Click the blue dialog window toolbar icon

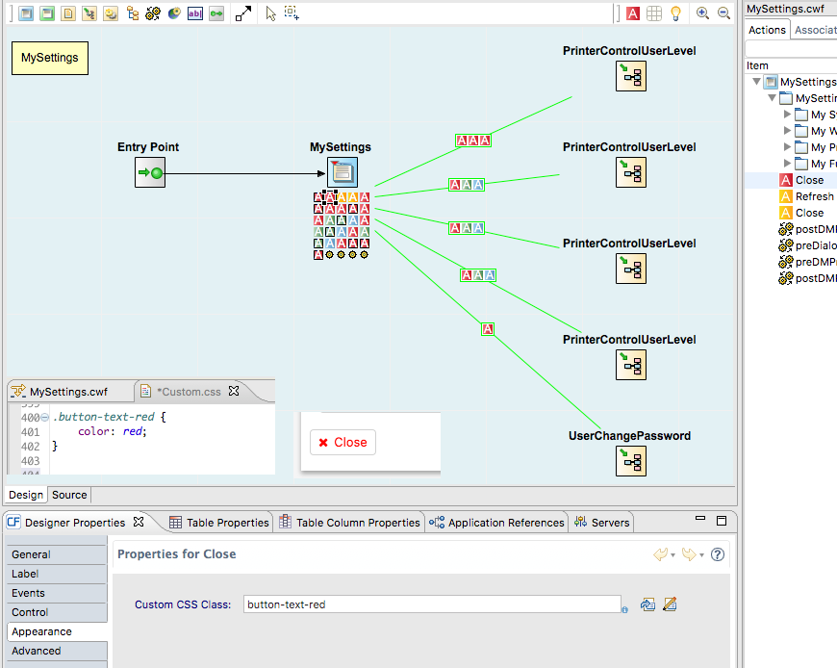[26, 13]
